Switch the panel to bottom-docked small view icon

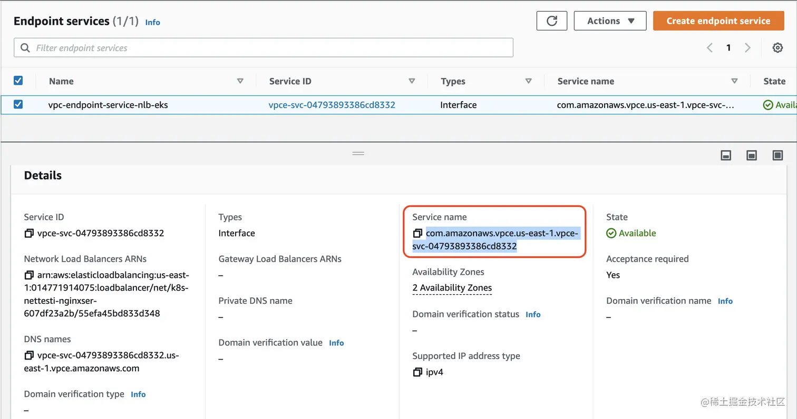click(x=726, y=155)
